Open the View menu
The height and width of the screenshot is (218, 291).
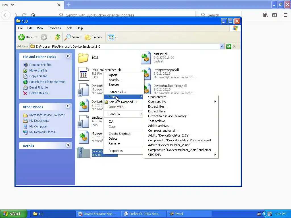pyautogui.click(x=40, y=28)
